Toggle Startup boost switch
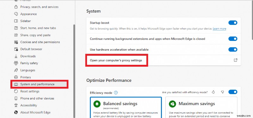This screenshot has width=253, height=118. pyautogui.click(x=233, y=23)
